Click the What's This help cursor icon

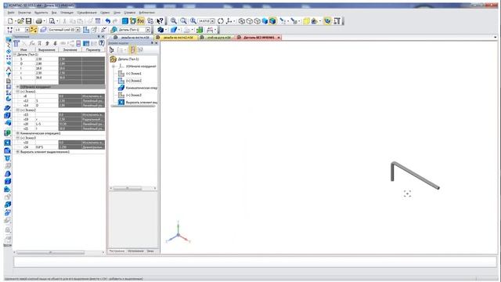[x=160, y=21]
